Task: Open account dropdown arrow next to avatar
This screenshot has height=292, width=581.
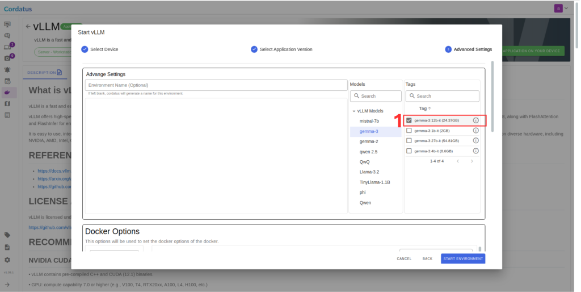Action: pos(566,8)
